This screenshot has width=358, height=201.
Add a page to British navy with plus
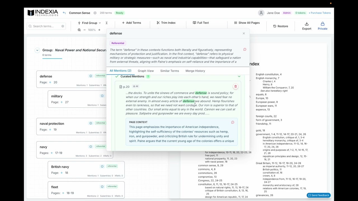[62, 173]
